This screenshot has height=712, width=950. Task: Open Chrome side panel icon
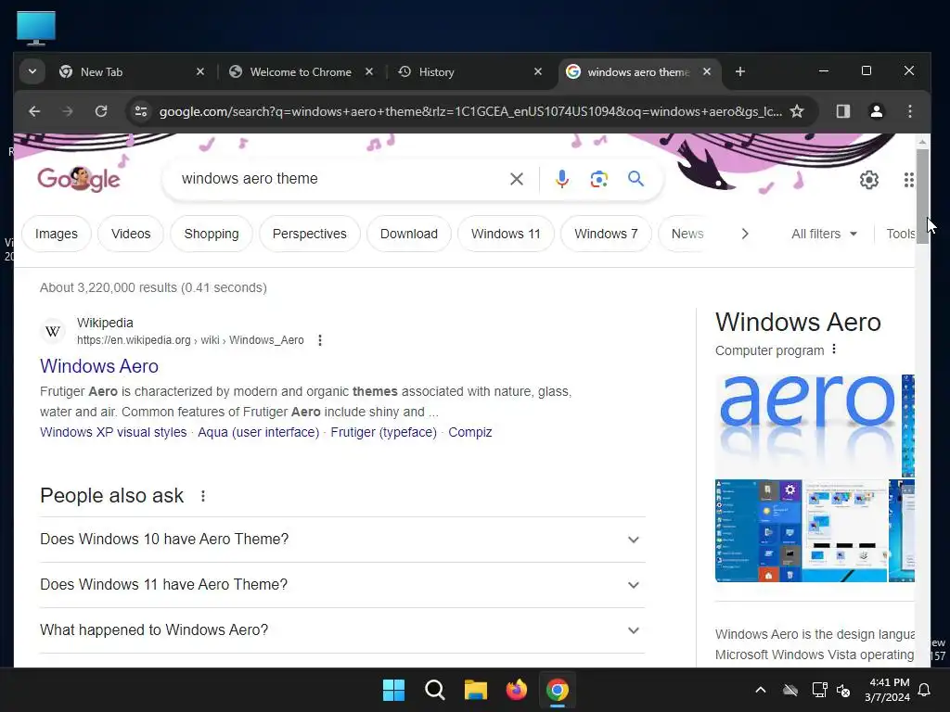pyautogui.click(x=842, y=111)
